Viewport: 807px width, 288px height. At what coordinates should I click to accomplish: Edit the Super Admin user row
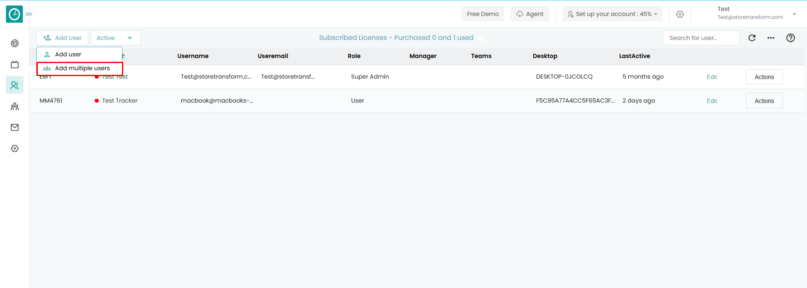712,77
